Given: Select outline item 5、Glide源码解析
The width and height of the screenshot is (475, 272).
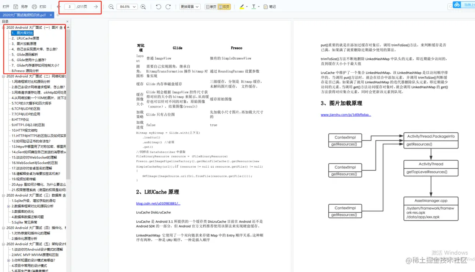Looking at the screenshot, I should click(25, 54).
